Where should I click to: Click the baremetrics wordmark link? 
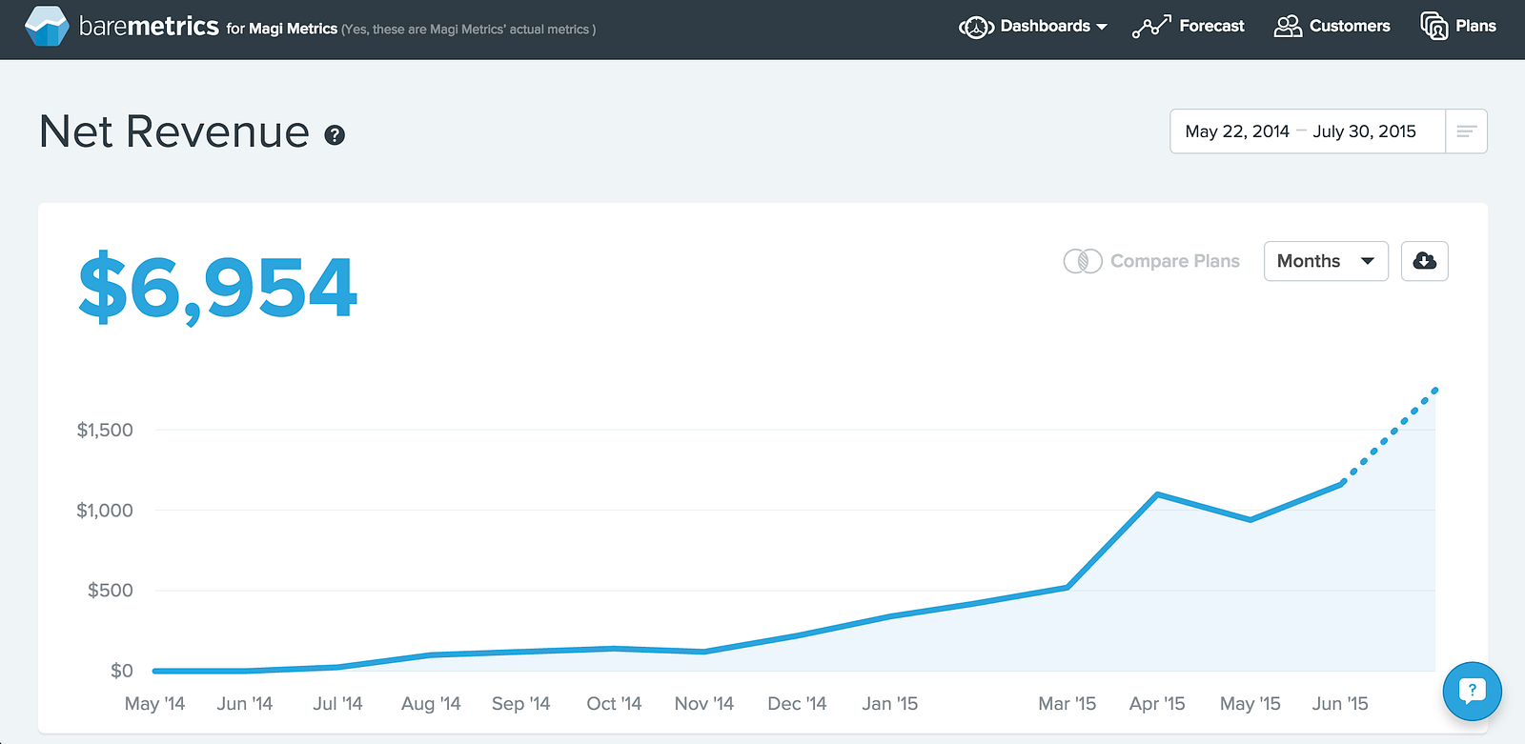coord(149,27)
